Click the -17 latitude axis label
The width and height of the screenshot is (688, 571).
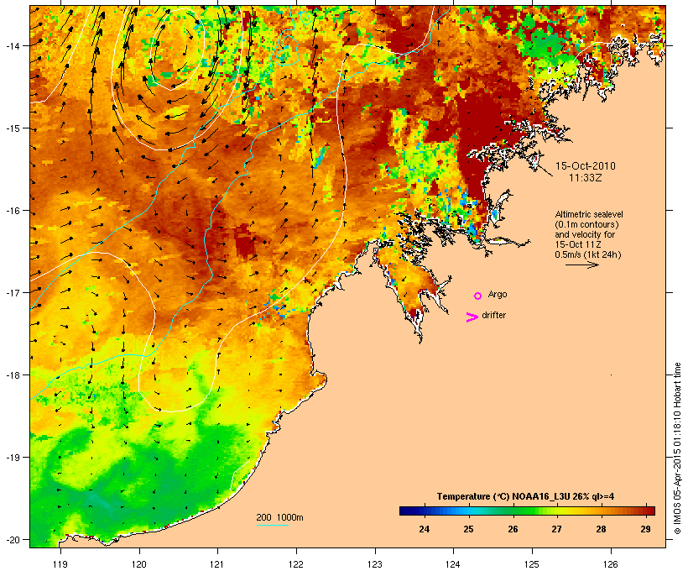tap(12, 292)
